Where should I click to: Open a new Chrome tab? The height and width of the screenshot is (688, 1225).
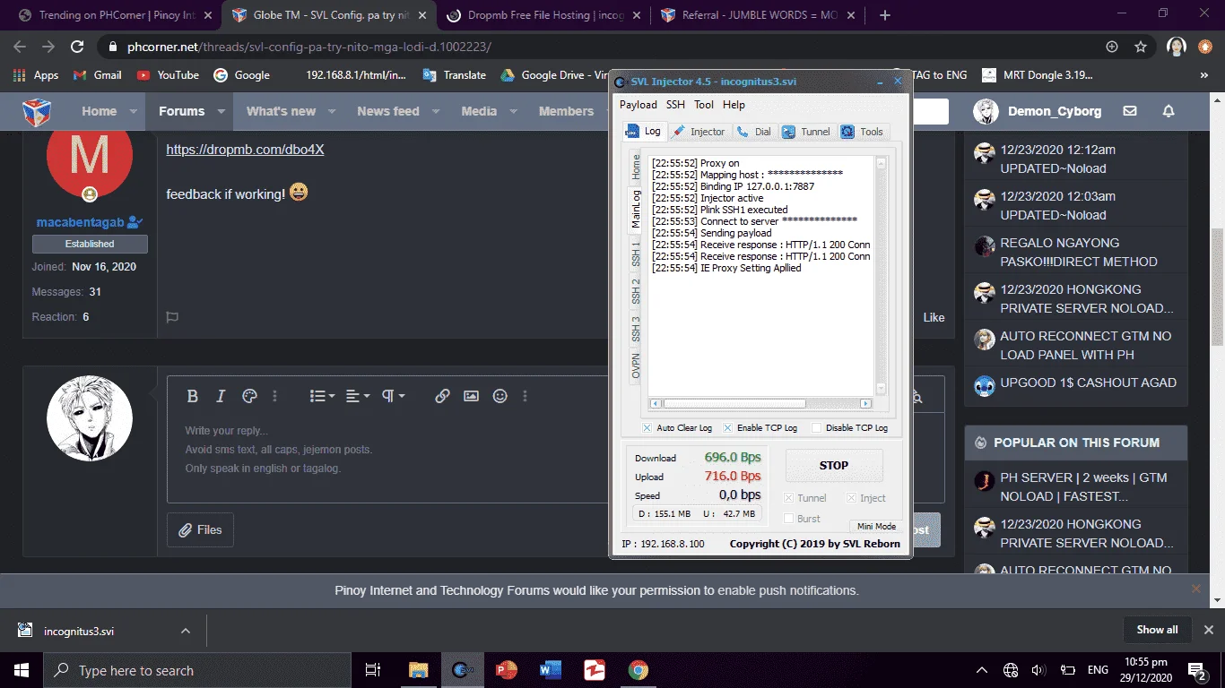click(885, 15)
